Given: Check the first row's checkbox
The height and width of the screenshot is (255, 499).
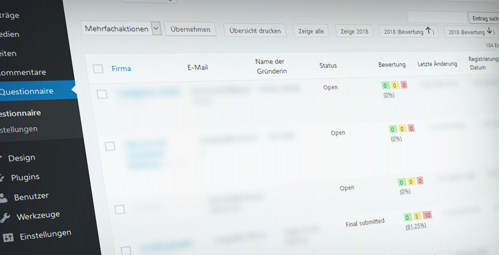Looking at the screenshot, I should click(x=102, y=94).
